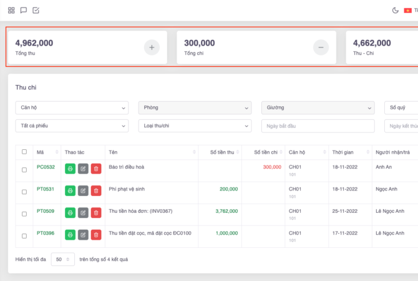Open the Loại thu/chi dropdown

(194, 126)
